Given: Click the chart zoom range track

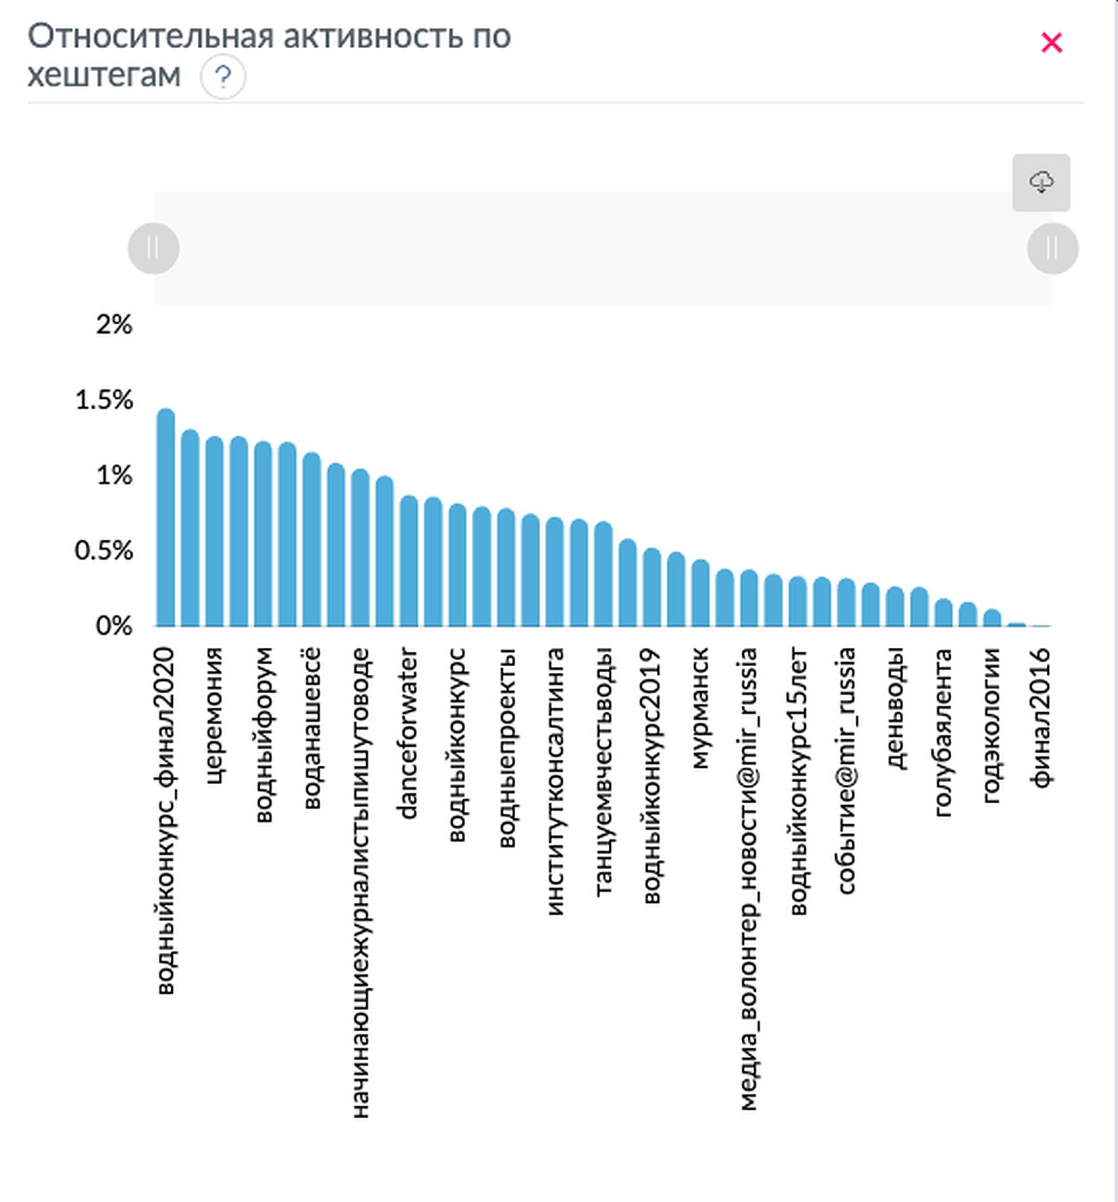Looking at the screenshot, I should point(602,249).
